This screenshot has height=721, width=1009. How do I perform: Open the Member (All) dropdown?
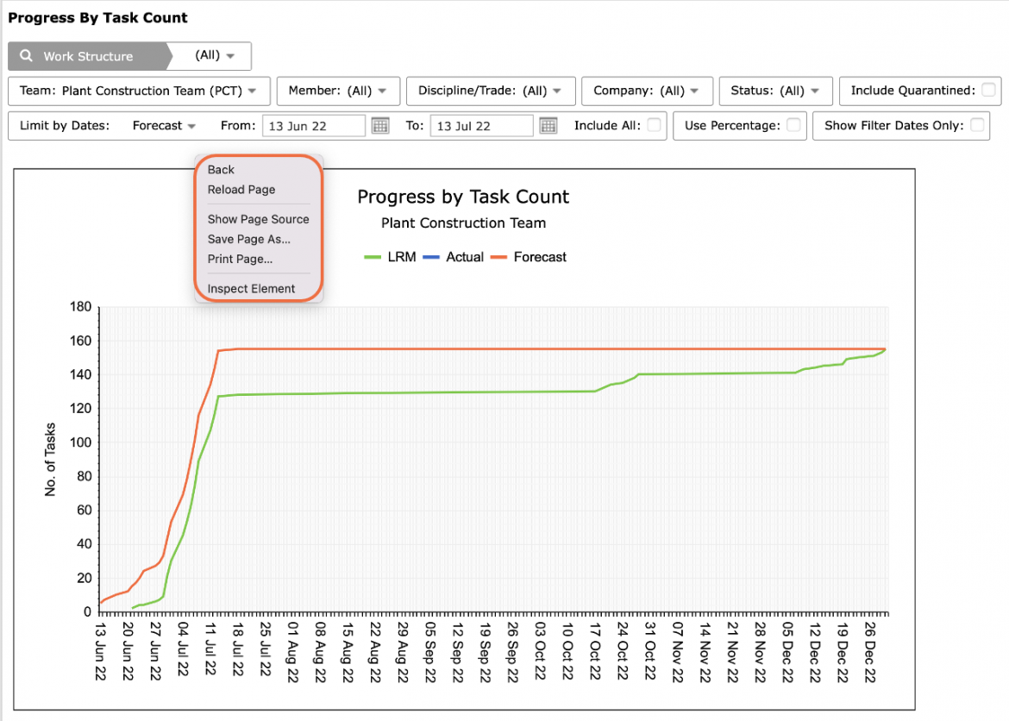(x=338, y=91)
